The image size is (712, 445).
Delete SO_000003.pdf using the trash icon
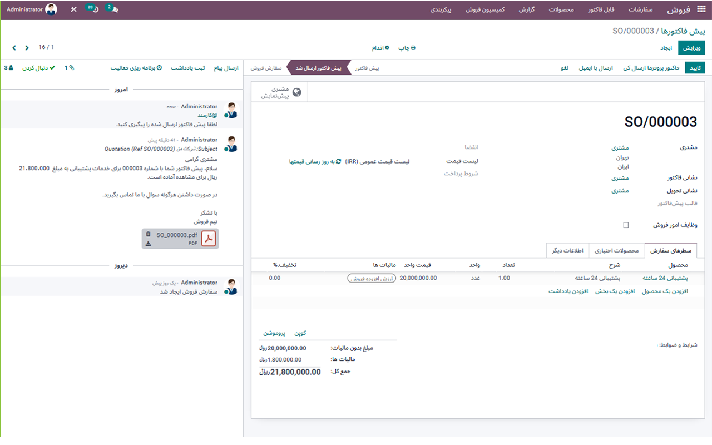(148, 234)
